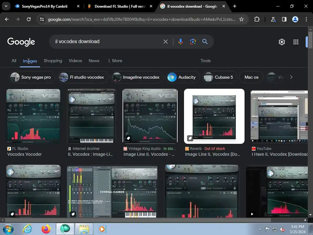Show more filter chips with right arrow
The width and height of the screenshot is (313, 235).
tap(291, 77)
